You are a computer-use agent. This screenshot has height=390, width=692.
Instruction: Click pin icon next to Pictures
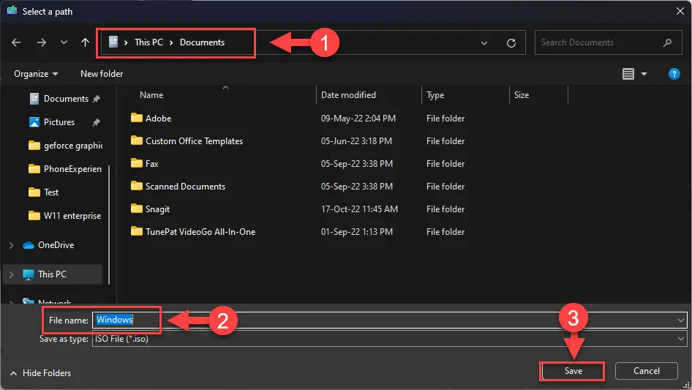tap(97, 122)
